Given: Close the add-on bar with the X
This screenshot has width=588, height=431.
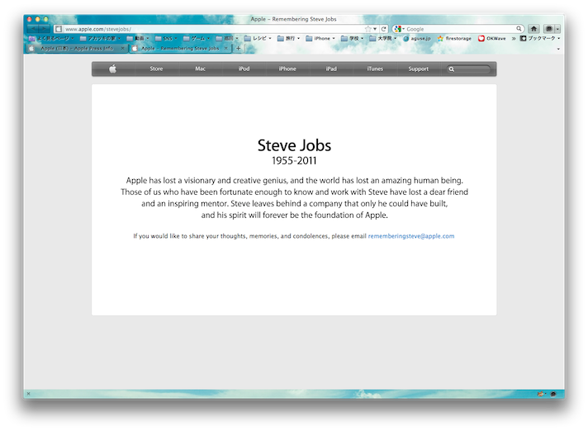Looking at the screenshot, I should point(29,394).
